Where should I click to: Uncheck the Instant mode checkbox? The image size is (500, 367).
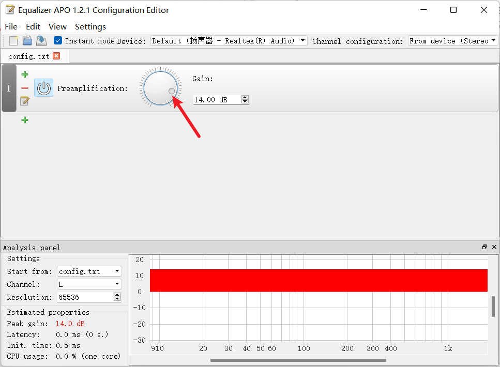coord(58,41)
